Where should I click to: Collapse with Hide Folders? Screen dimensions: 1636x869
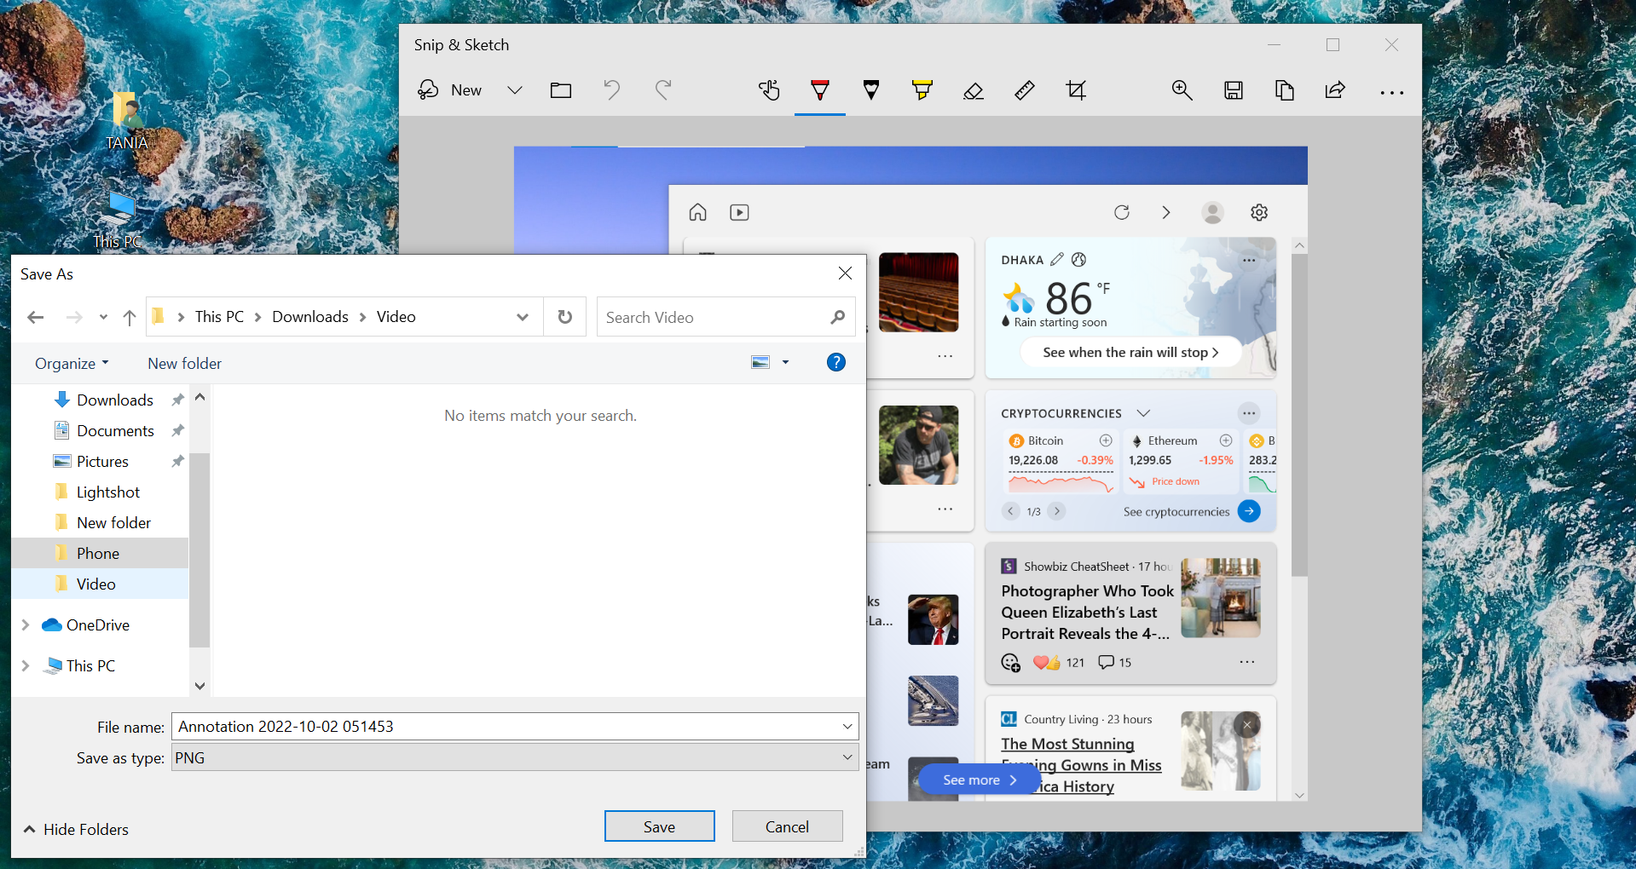coord(76,830)
